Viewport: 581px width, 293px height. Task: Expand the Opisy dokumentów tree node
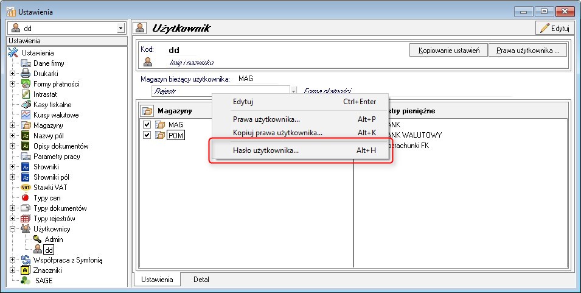coord(13,146)
